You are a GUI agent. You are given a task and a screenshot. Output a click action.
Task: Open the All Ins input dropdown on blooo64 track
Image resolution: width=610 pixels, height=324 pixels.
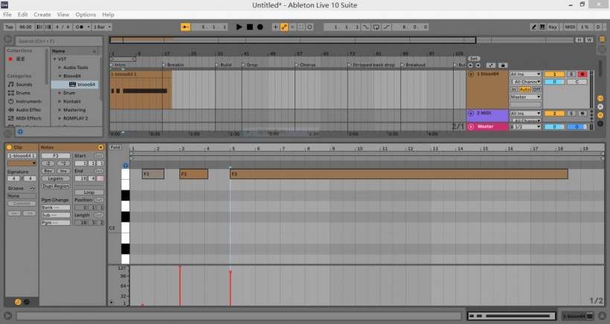[525, 74]
